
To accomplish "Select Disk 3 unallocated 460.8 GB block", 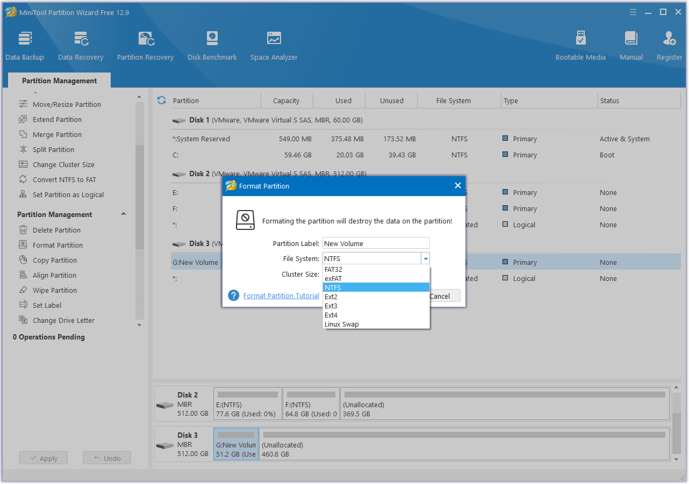I will pyautogui.click(x=465, y=444).
